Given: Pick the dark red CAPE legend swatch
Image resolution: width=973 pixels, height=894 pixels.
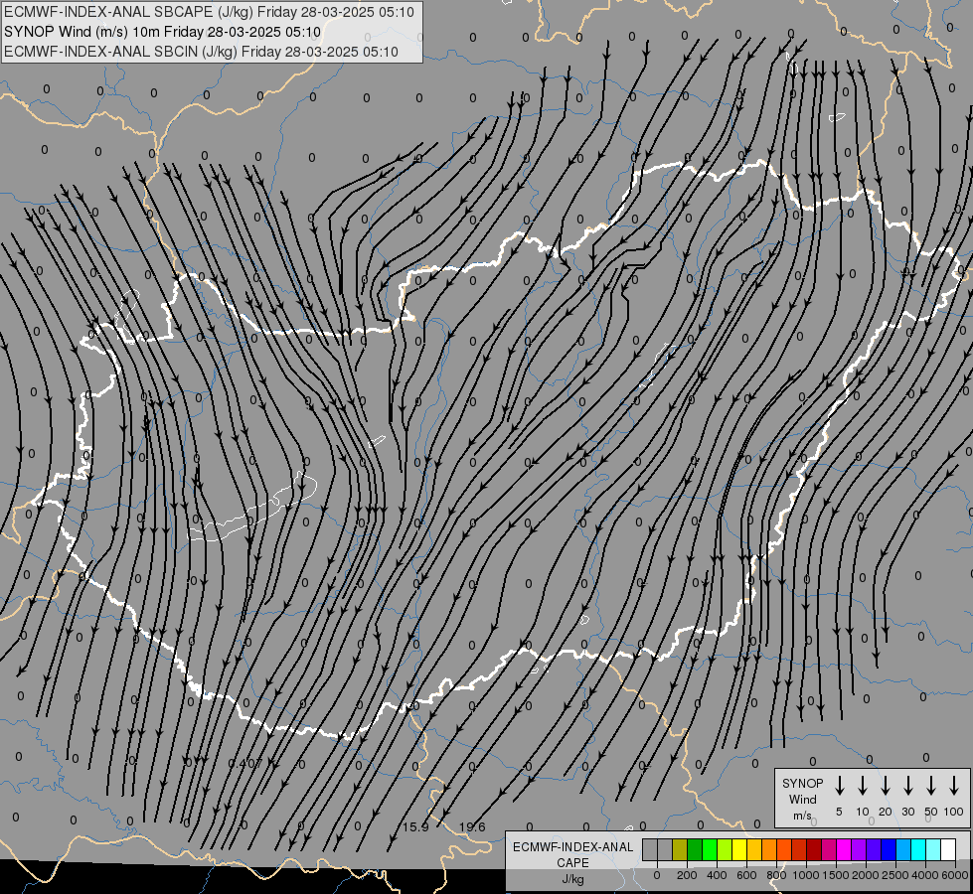Looking at the screenshot, I should 815,849.
